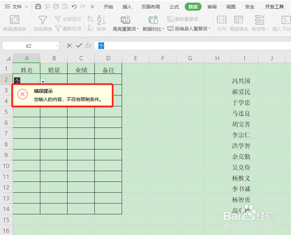The image size is (291, 235).
Task: Click the Redo arrow
Action: pyautogui.click(x=83, y=7)
